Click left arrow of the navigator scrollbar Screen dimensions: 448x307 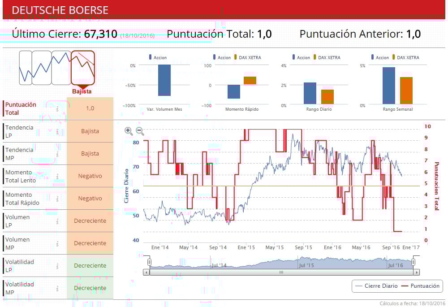pos(146,272)
